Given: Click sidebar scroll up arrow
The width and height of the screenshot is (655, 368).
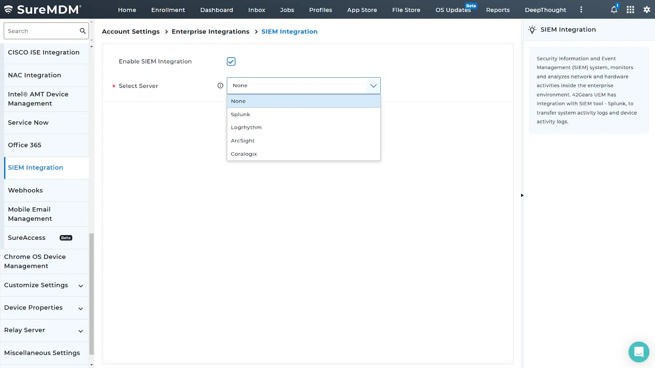Looking at the screenshot, I should pos(91,47).
